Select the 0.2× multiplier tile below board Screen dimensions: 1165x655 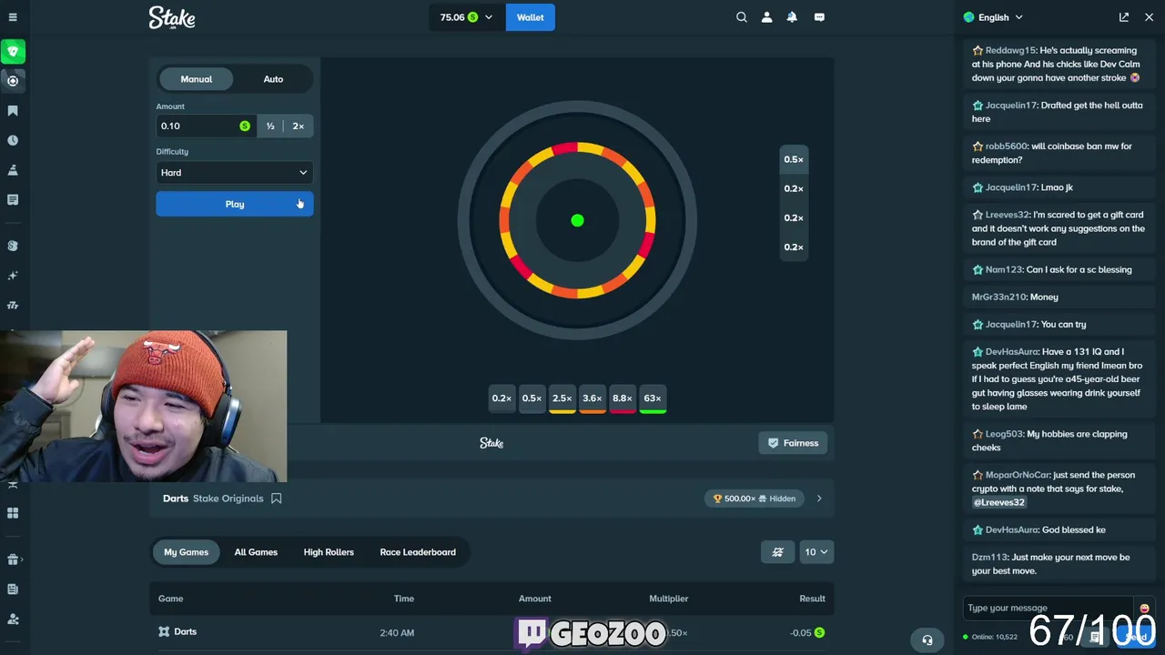point(501,398)
